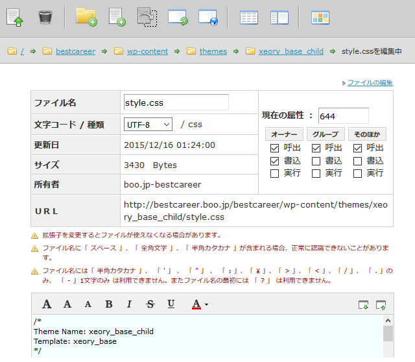Click folder icon beside bestcareer breadcrumb
Viewport: 415px width, 362px height.
pos(47,51)
